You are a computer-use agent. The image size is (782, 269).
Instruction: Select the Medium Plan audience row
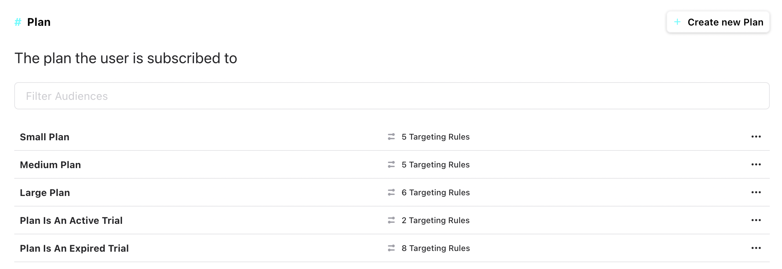(x=50, y=165)
